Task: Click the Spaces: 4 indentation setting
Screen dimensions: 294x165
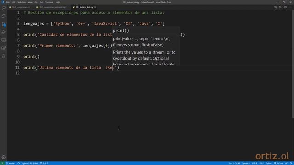Action: [246, 163]
